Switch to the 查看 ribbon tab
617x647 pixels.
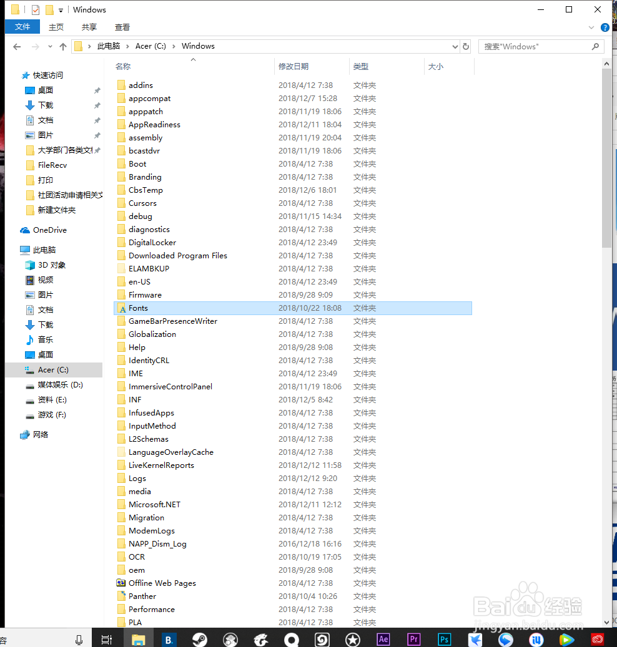point(122,27)
